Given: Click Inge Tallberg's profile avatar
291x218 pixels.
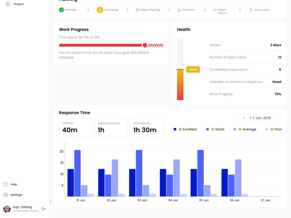Looking at the screenshot, I should (x=7, y=209).
